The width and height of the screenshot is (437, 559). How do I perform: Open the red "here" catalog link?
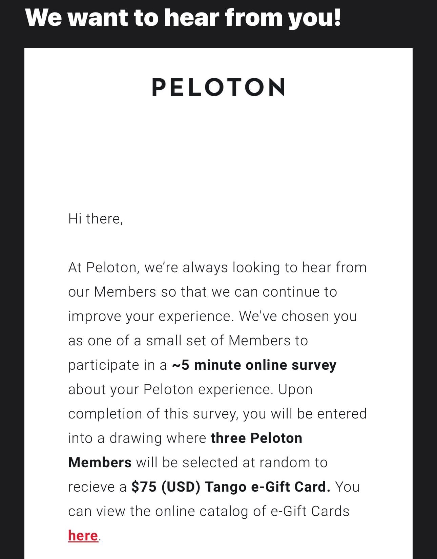[83, 536]
